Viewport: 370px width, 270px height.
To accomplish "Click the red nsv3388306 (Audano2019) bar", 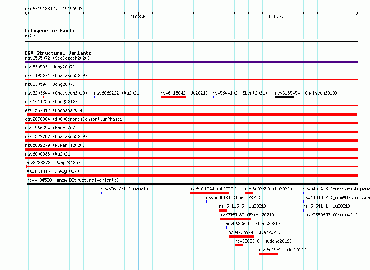I will tap(239, 245).
